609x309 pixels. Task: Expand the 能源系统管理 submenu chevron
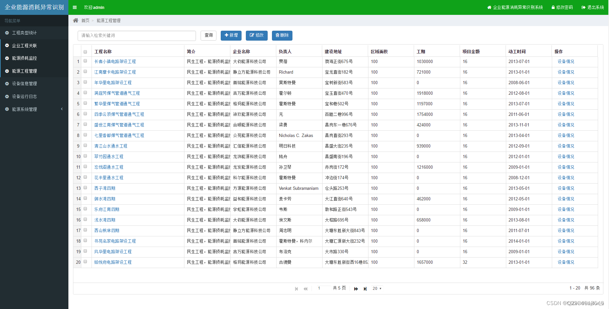click(x=62, y=109)
